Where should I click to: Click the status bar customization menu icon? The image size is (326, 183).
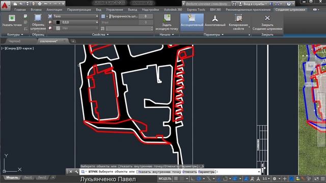click(x=322, y=178)
